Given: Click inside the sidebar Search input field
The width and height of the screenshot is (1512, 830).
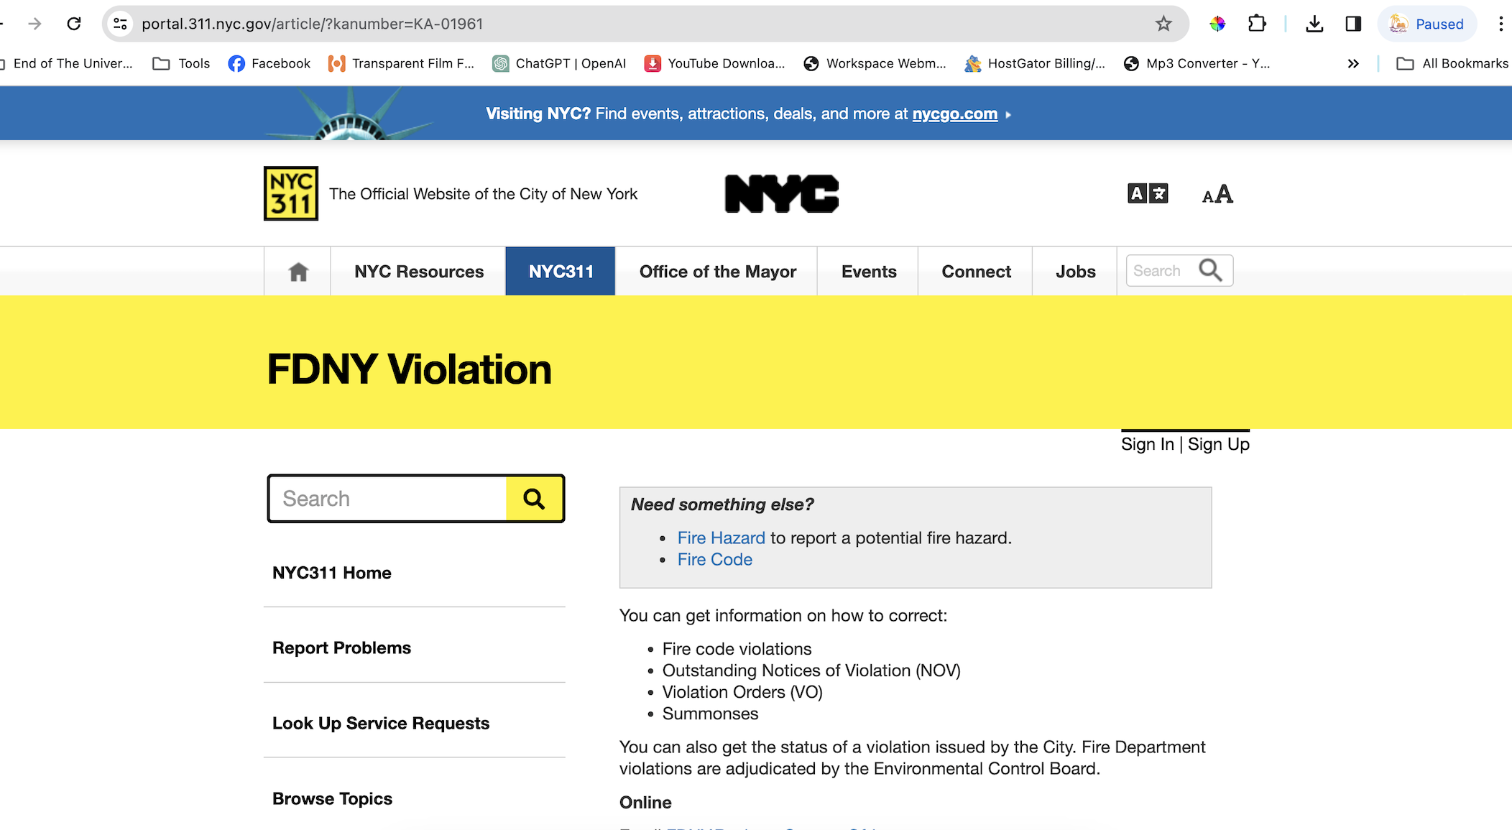Looking at the screenshot, I should point(388,498).
